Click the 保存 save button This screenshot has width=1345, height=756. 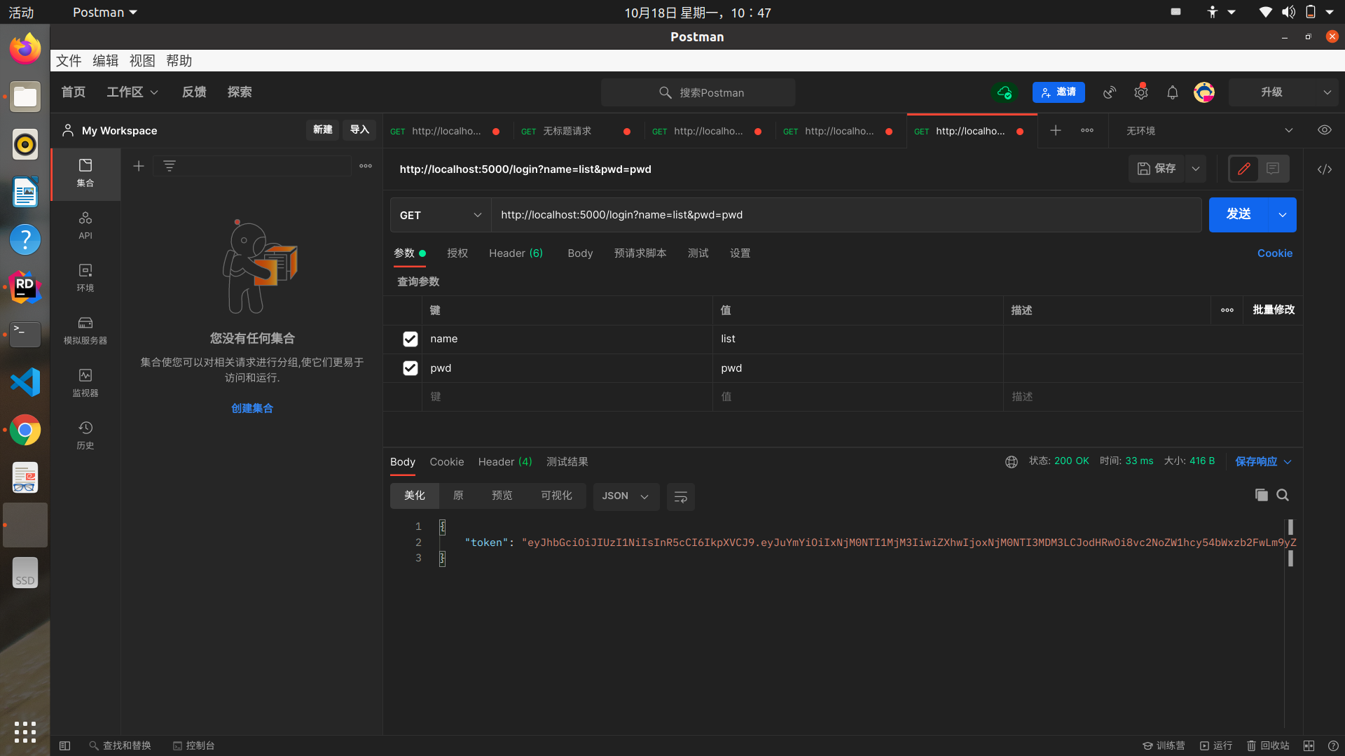(x=1157, y=169)
